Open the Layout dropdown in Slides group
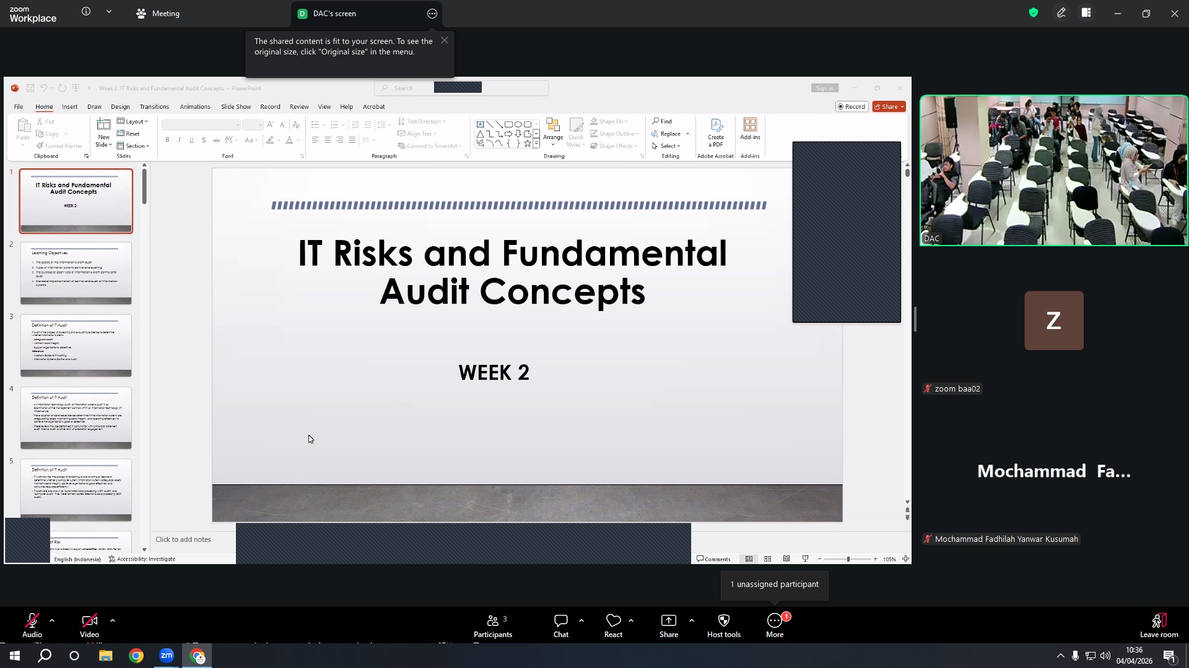The image size is (1189, 668). (133, 122)
